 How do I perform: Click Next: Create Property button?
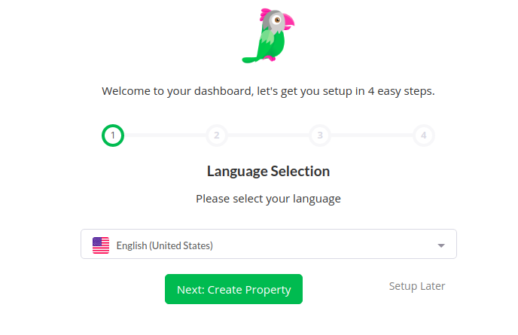(233, 289)
